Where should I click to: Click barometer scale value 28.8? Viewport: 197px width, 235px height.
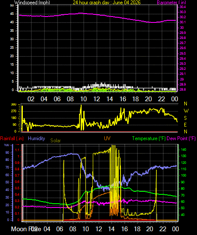click(x=183, y=89)
